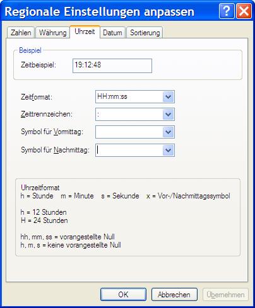This screenshot has width=255, height=308.
Task: Click the dialog title bar text
Action: click(x=99, y=11)
